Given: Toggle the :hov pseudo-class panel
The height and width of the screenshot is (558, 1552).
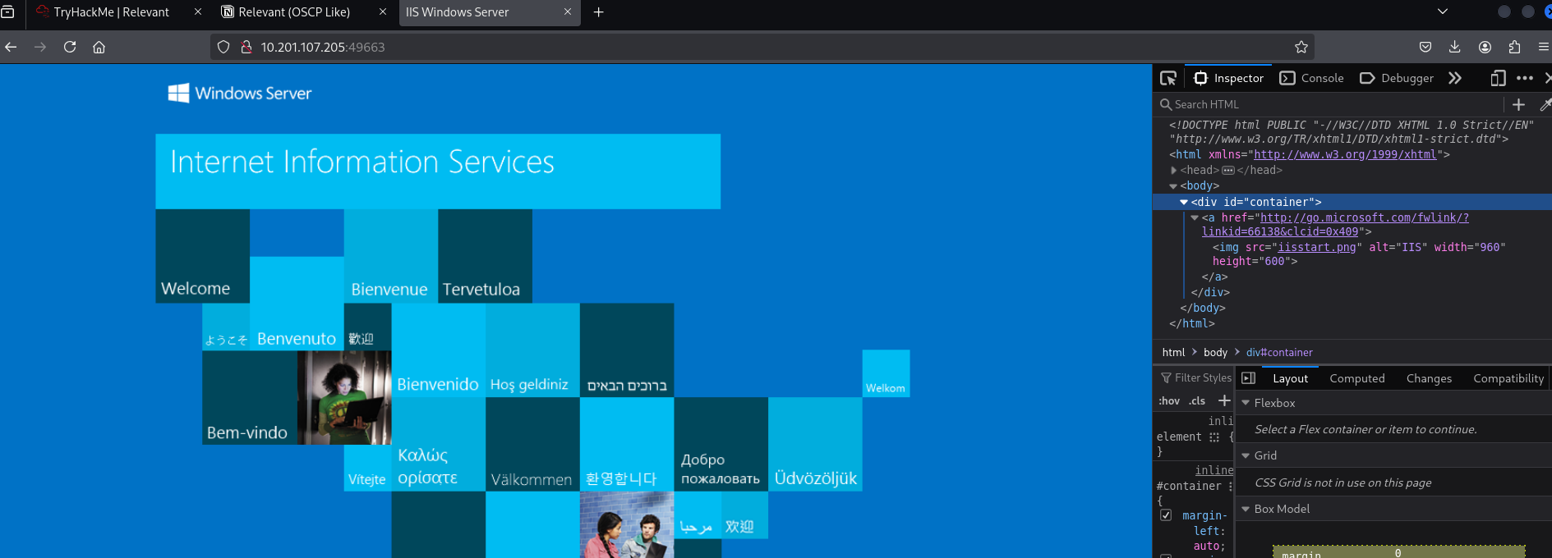Looking at the screenshot, I should tap(1168, 401).
